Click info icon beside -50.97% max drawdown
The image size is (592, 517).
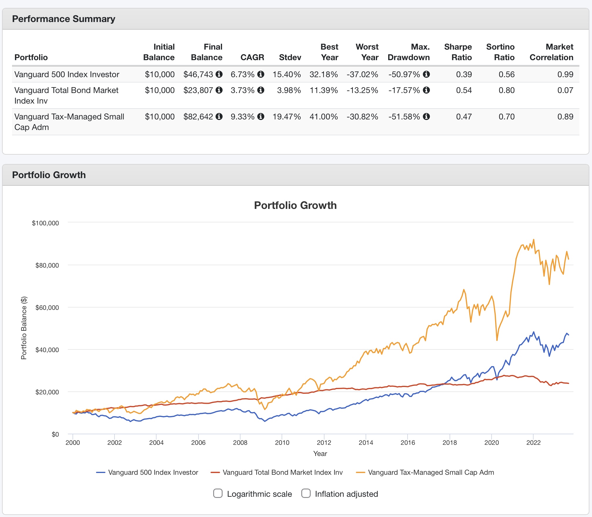(x=426, y=74)
